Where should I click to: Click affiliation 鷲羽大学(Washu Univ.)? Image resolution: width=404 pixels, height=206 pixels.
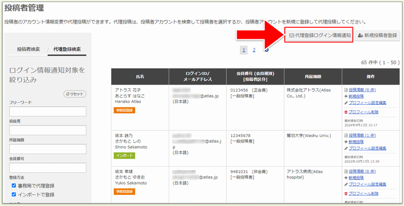(309, 135)
